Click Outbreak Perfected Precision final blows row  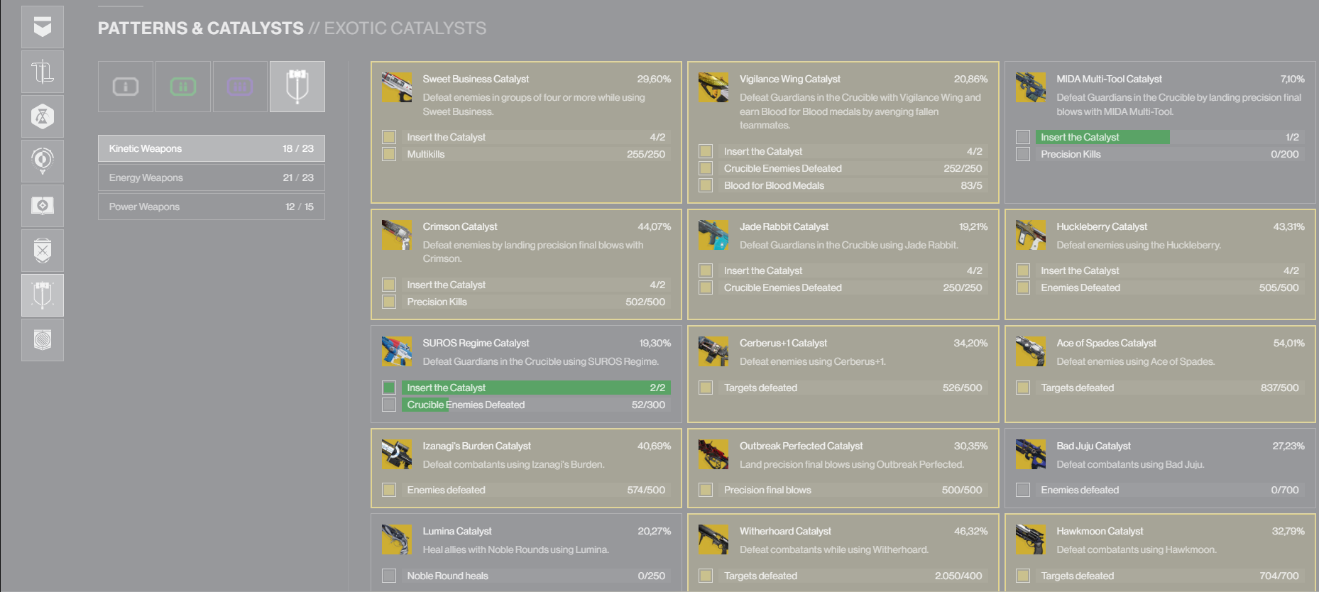point(853,490)
